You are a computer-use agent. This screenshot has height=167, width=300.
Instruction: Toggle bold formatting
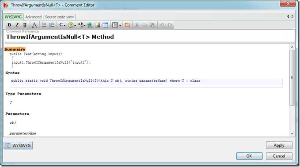tap(9, 25)
